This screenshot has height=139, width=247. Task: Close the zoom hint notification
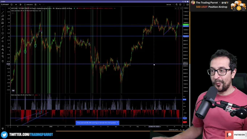point(117,123)
